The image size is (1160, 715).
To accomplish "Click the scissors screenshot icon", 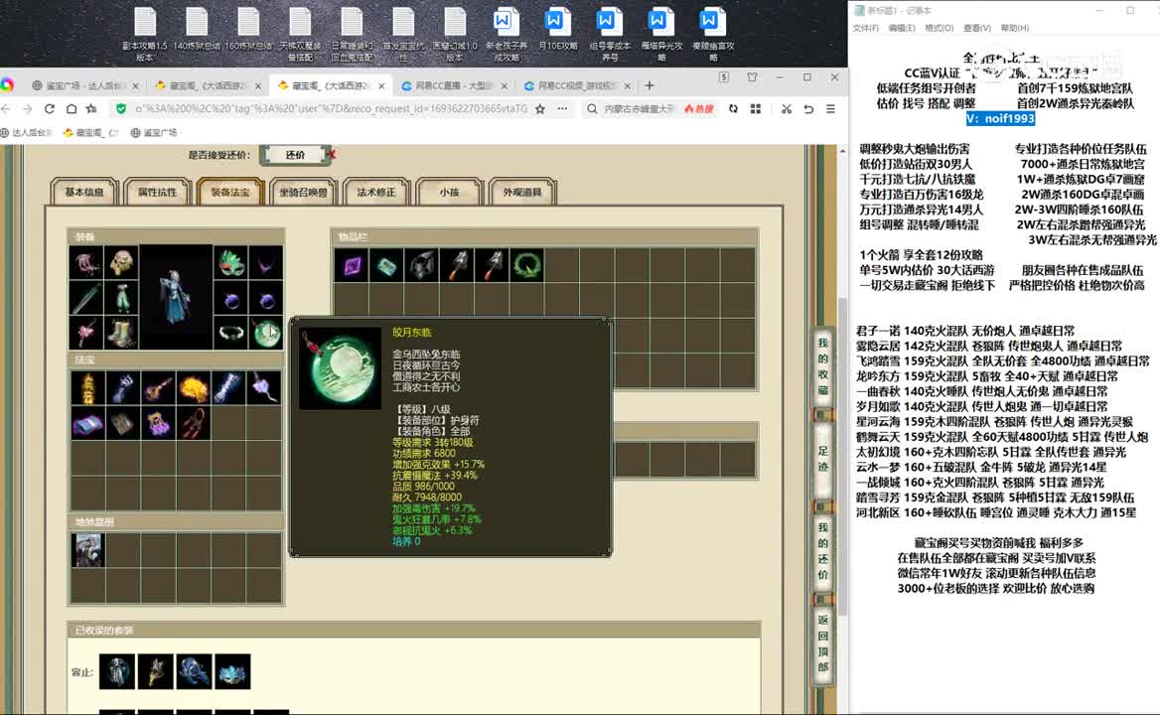I will click(787, 108).
